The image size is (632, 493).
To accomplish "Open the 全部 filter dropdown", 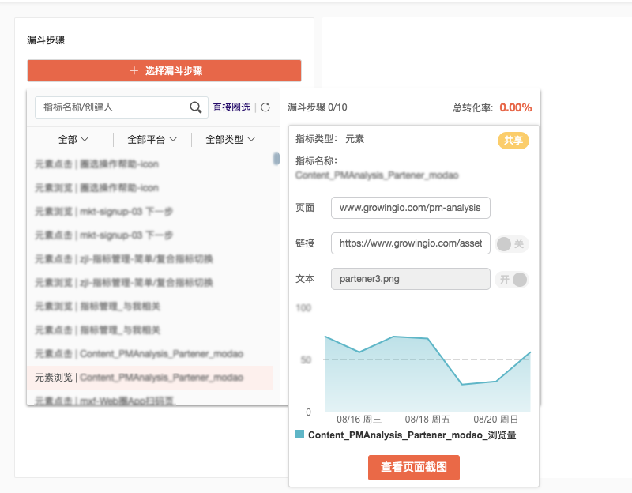I will click(73, 140).
